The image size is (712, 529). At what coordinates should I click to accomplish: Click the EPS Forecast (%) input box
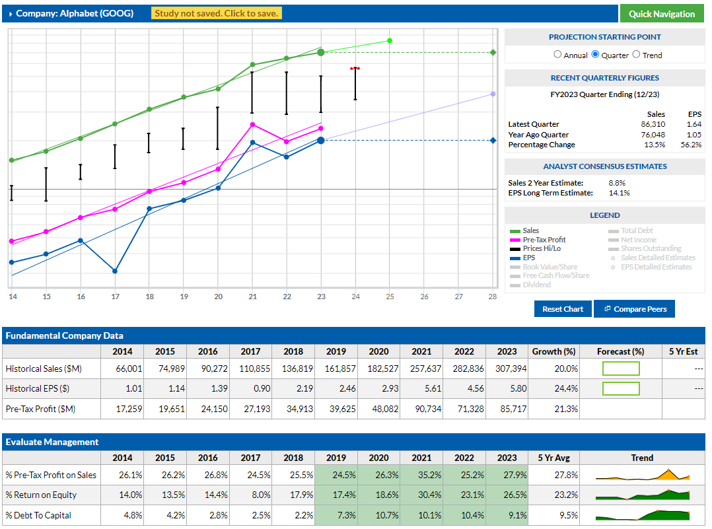[x=621, y=388]
